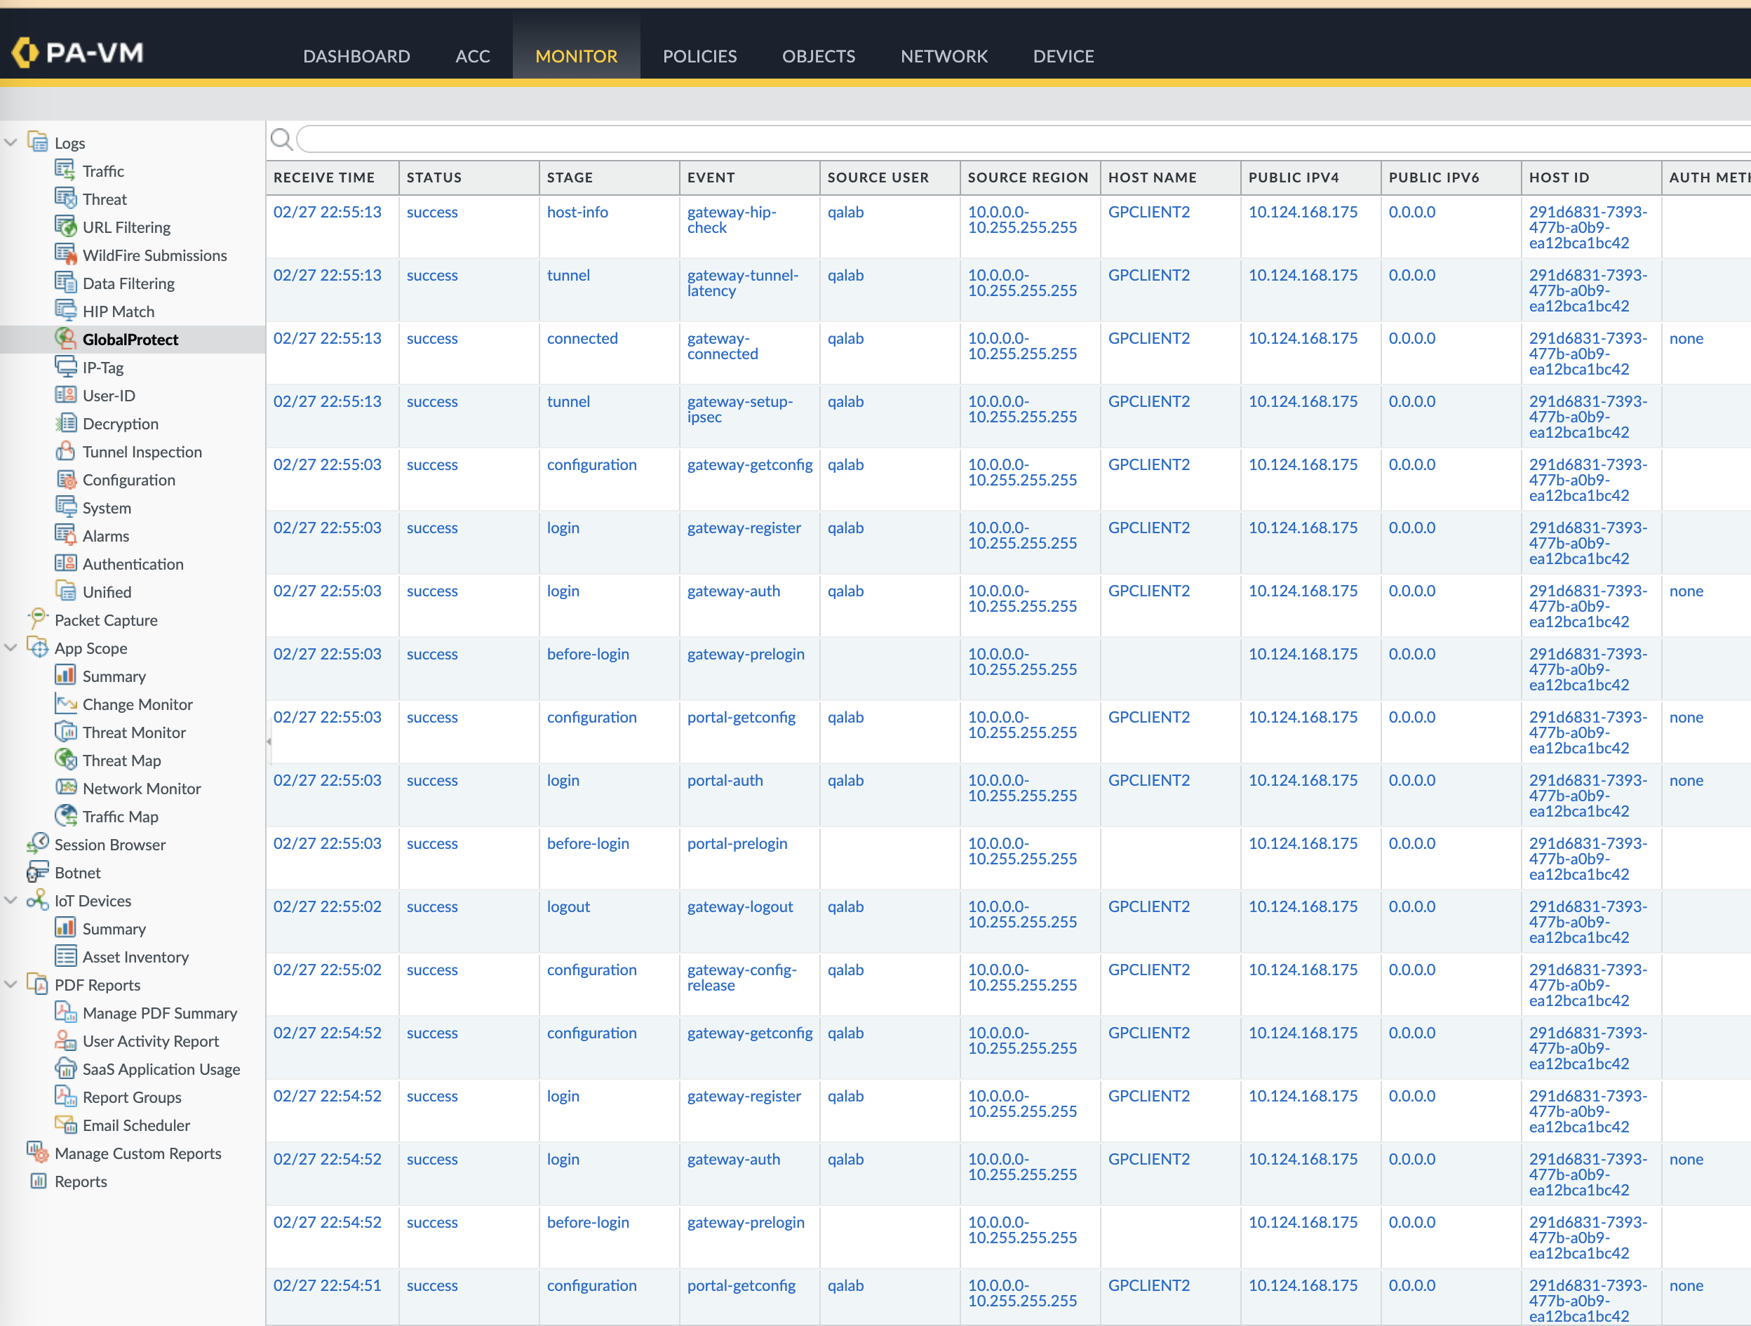Collapse the App Scope tree node
Image resolution: width=1751 pixels, height=1326 pixels.
[11, 648]
